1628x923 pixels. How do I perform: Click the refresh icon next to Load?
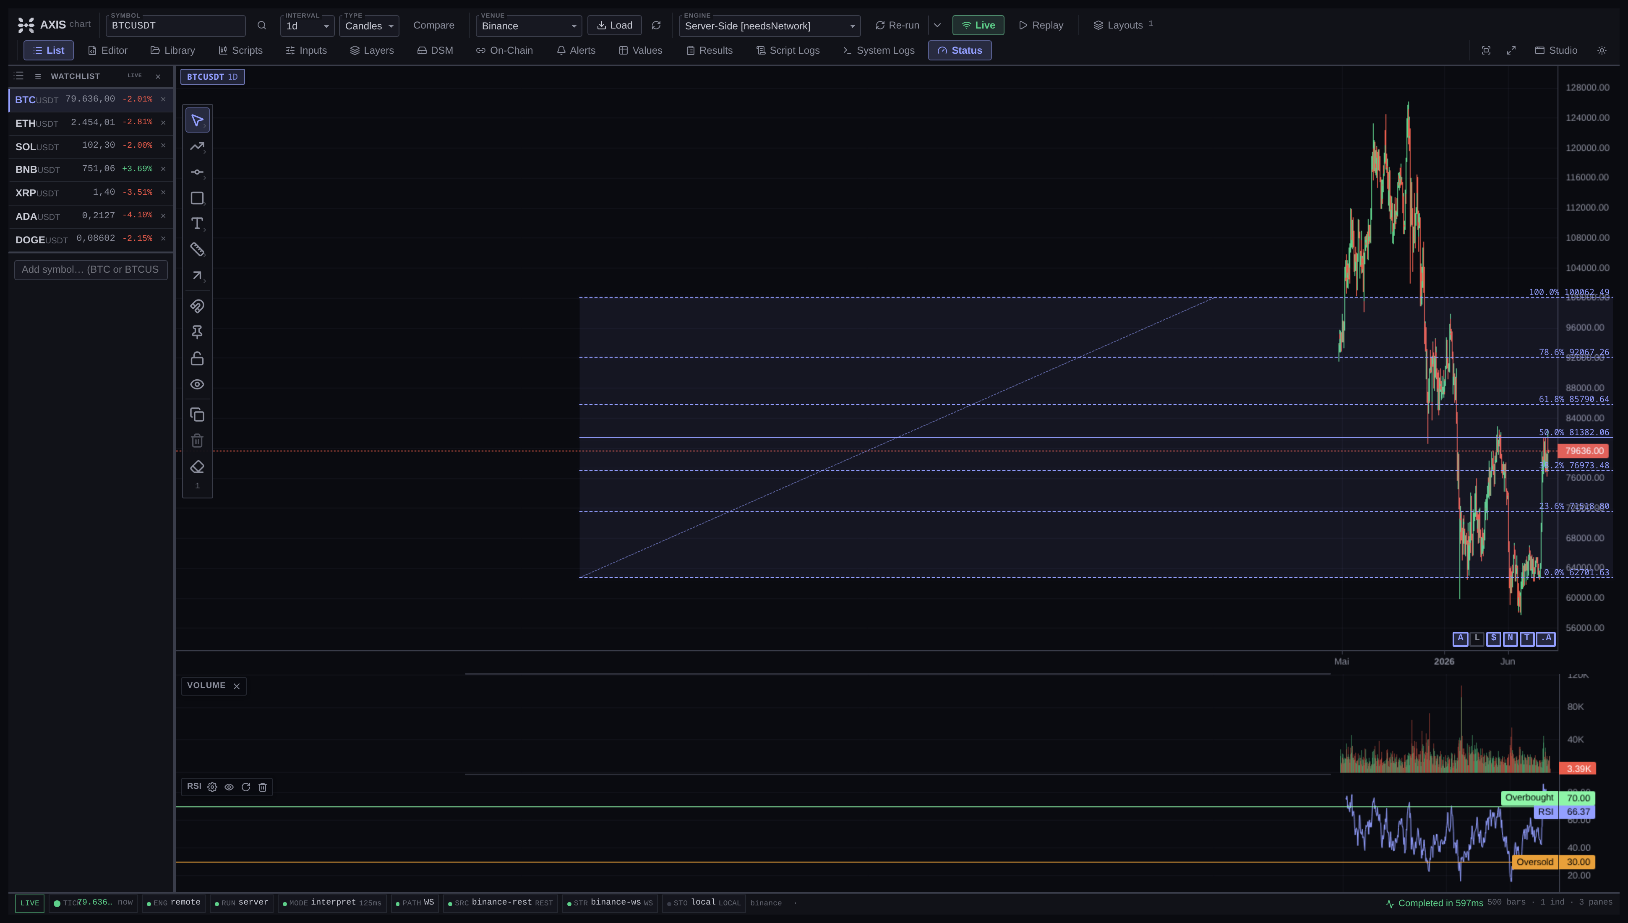[656, 25]
